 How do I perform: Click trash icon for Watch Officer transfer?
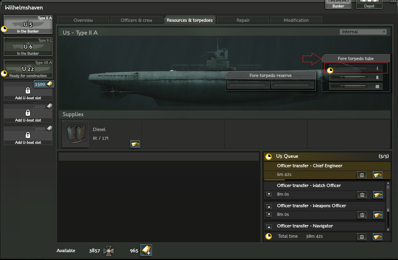point(362,195)
